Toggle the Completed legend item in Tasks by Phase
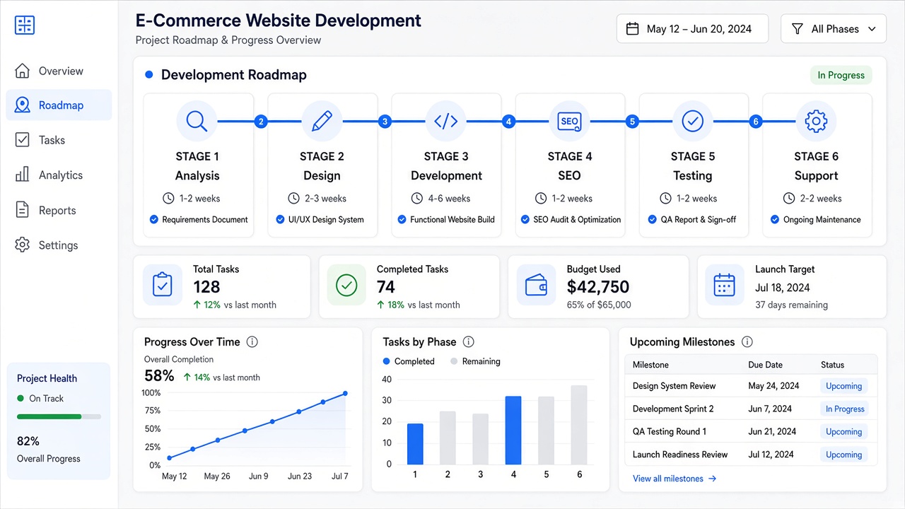The height and width of the screenshot is (509, 905). click(409, 361)
